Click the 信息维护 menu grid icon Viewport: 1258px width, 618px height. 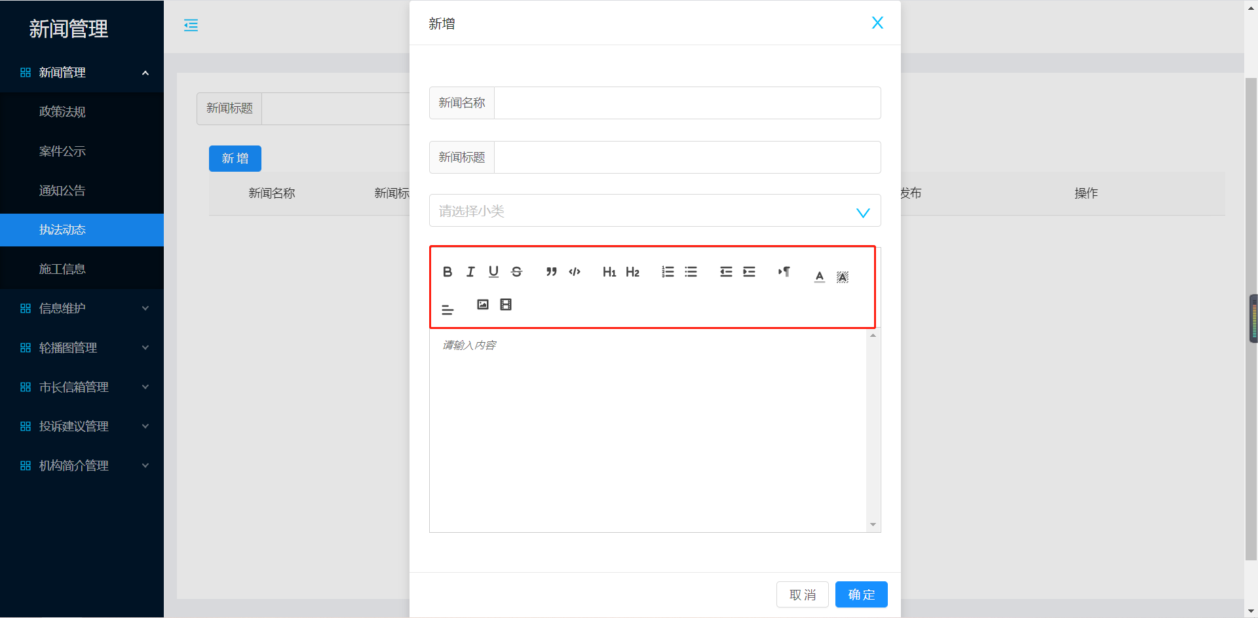pos(26,309)
